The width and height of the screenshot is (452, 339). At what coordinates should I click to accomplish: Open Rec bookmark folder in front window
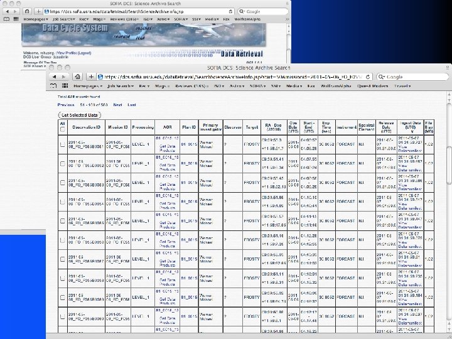tap(143, 86)
